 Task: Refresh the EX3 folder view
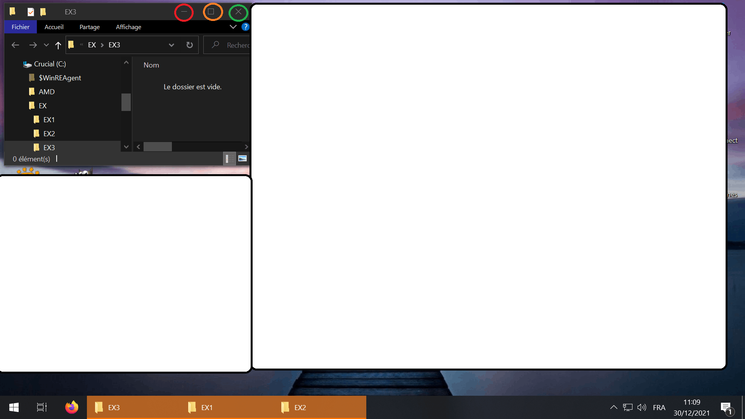189,45
